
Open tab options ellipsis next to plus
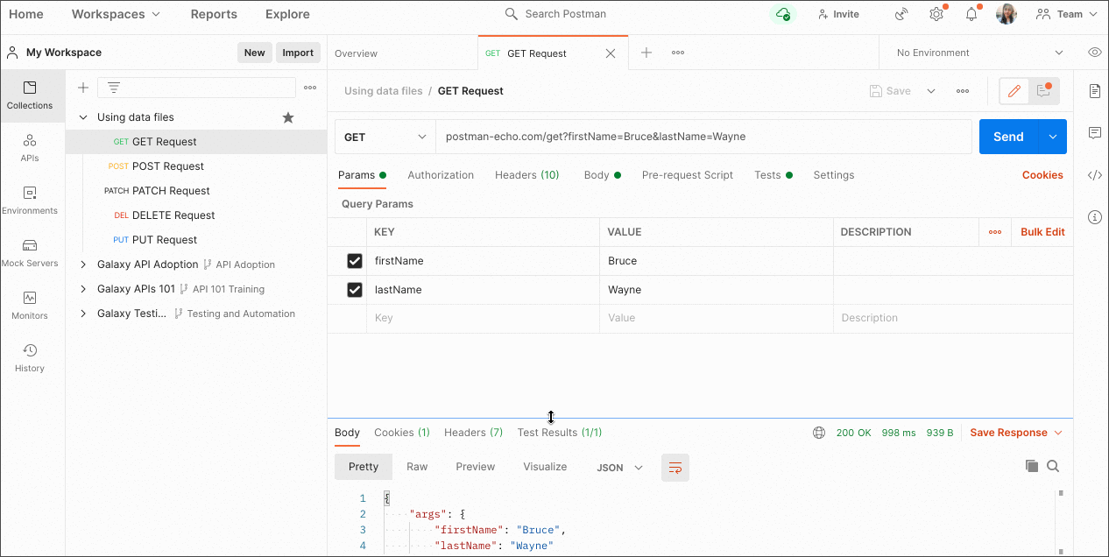coord(678,53)
